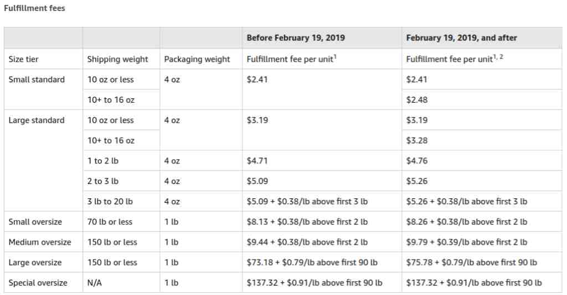Click footnote superscripts on right fee column
This screenshot has width=567, height=295.
498,57
